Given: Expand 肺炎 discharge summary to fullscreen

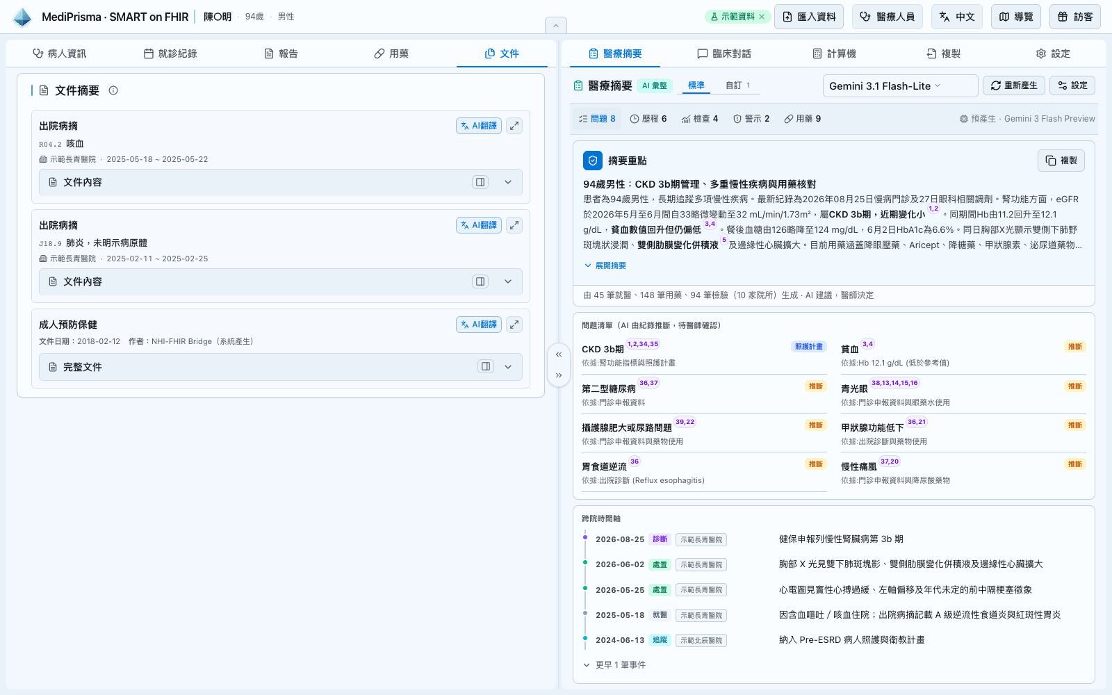Looking at the screenshot, I should click(514, 225).
